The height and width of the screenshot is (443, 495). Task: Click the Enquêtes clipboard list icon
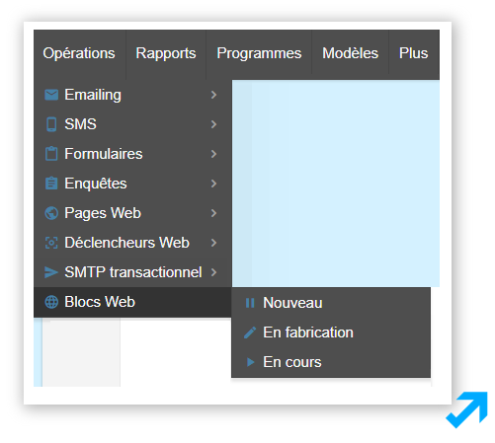point(51,184)
